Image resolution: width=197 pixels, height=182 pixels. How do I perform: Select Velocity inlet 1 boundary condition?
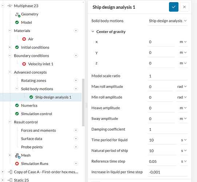[x=40, y=64]
